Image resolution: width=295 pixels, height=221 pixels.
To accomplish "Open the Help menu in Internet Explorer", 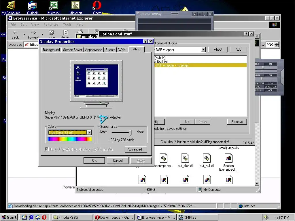I will click(80, 24).
